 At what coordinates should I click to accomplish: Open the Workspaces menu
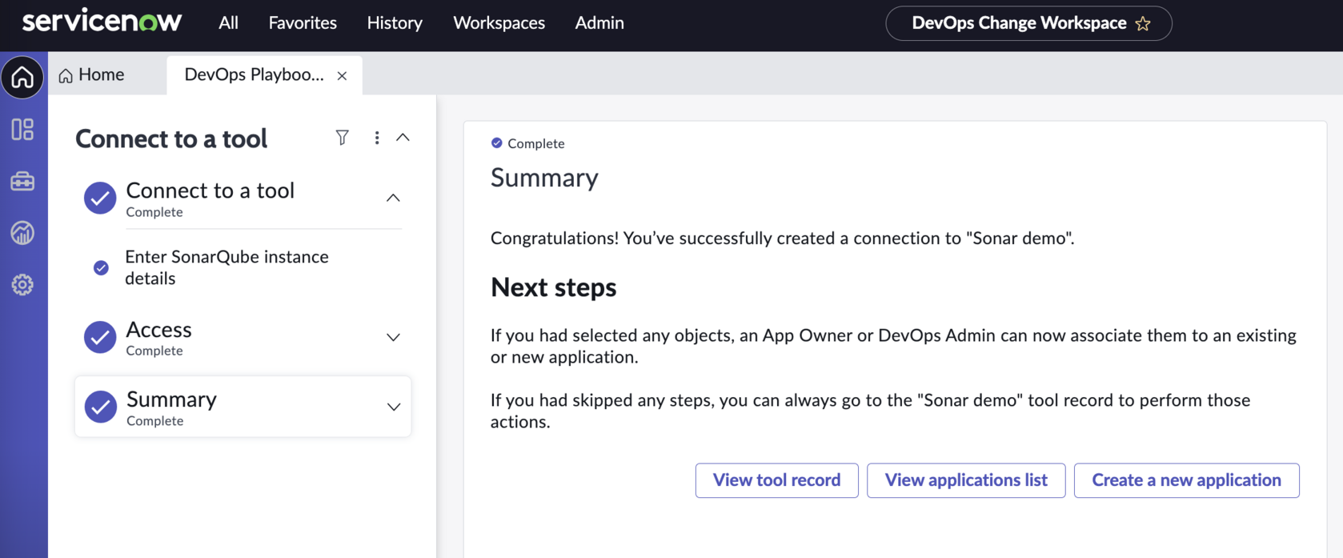point(499,23)
